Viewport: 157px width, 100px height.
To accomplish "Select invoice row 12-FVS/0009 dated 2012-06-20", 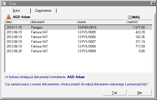I will tap(78, 51).
